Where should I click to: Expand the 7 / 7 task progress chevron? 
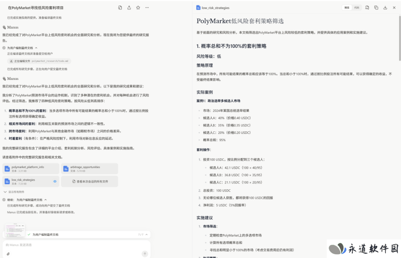tap(147, 235)
